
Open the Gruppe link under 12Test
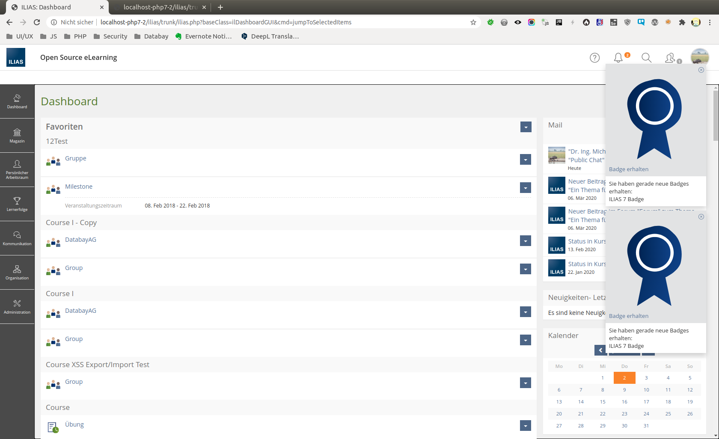(x=75, y=158)
